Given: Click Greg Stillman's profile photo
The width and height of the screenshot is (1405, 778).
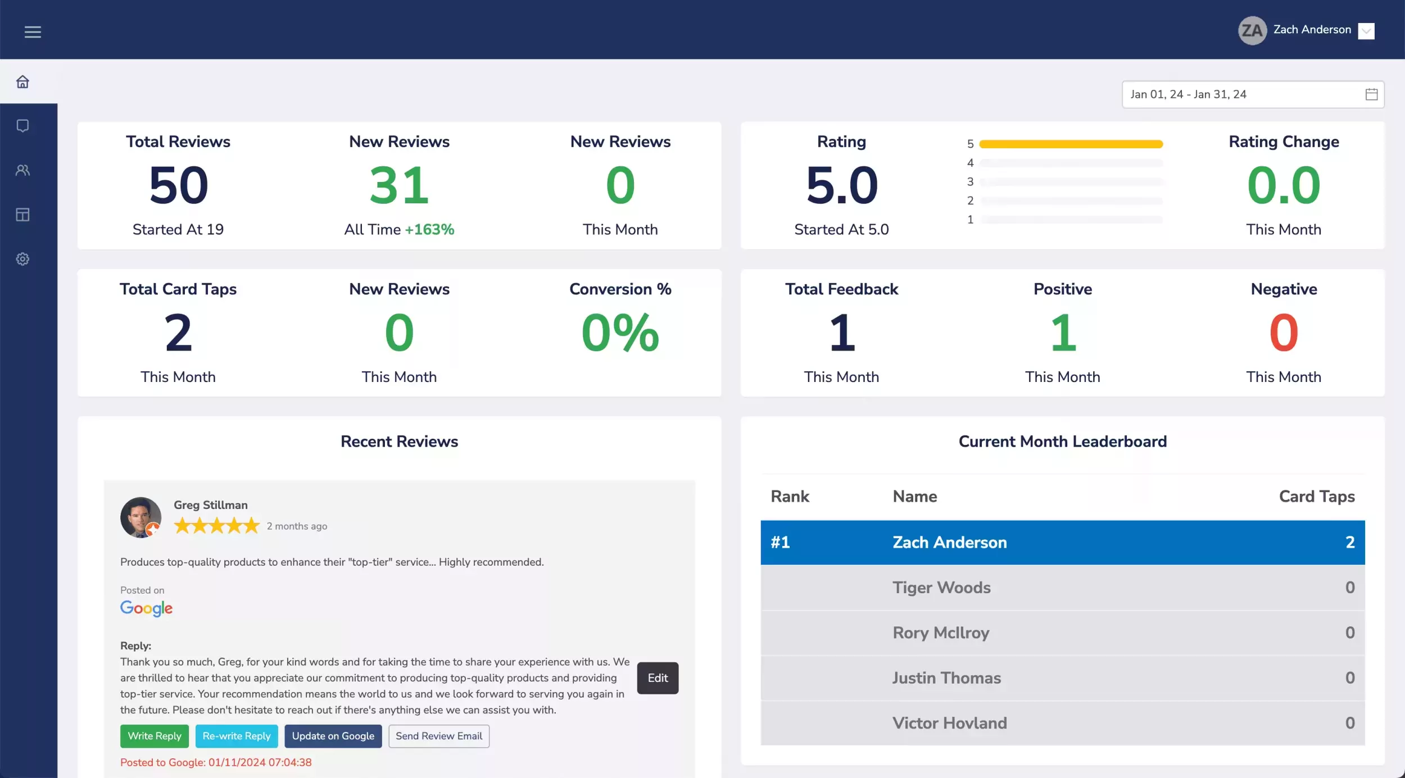Looking at the screenshot, I should 140,517.
